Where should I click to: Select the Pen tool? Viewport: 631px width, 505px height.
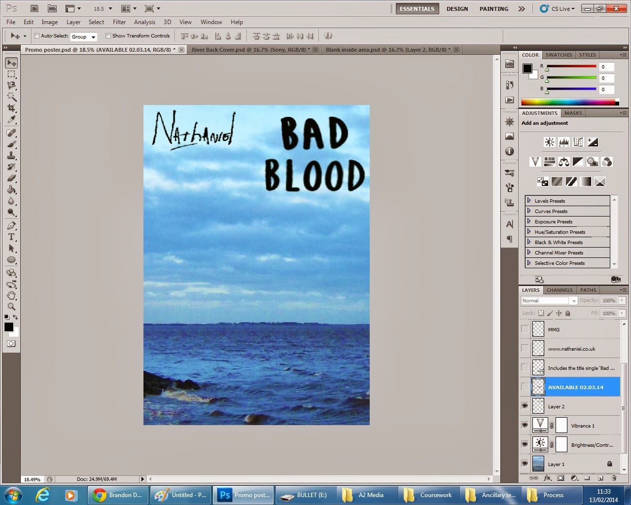click(x=11, y=225)
